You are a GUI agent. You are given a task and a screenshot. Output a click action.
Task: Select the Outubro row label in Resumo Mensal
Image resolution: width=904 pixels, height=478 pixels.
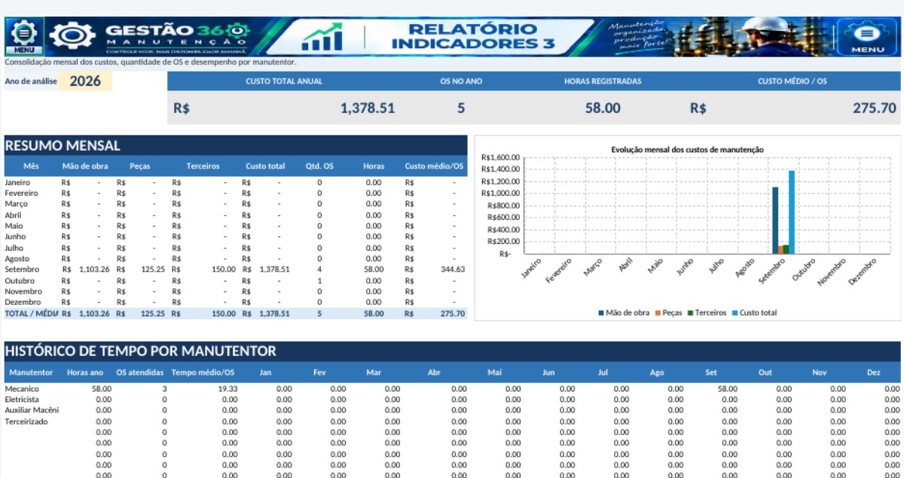click(20, 280)
